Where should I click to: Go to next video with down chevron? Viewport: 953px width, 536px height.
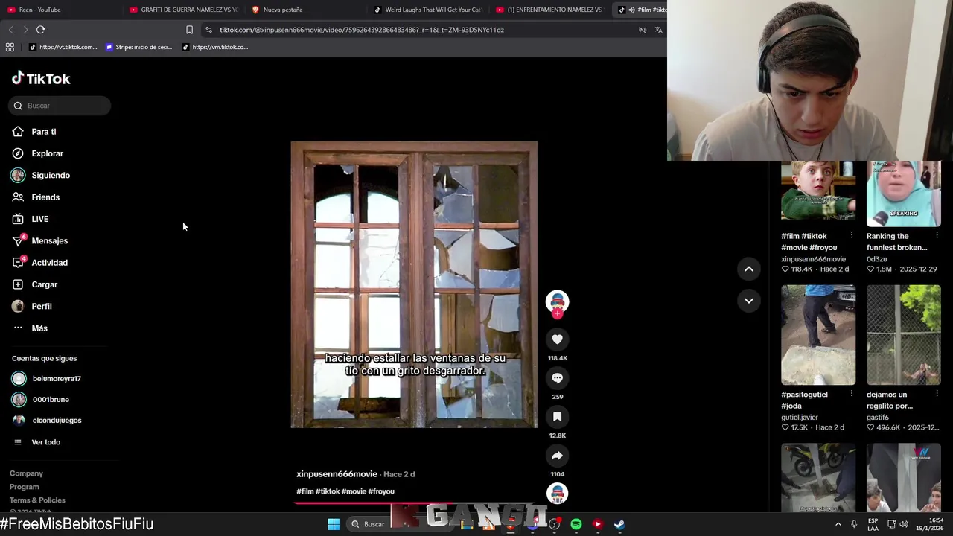click(749, 301)
